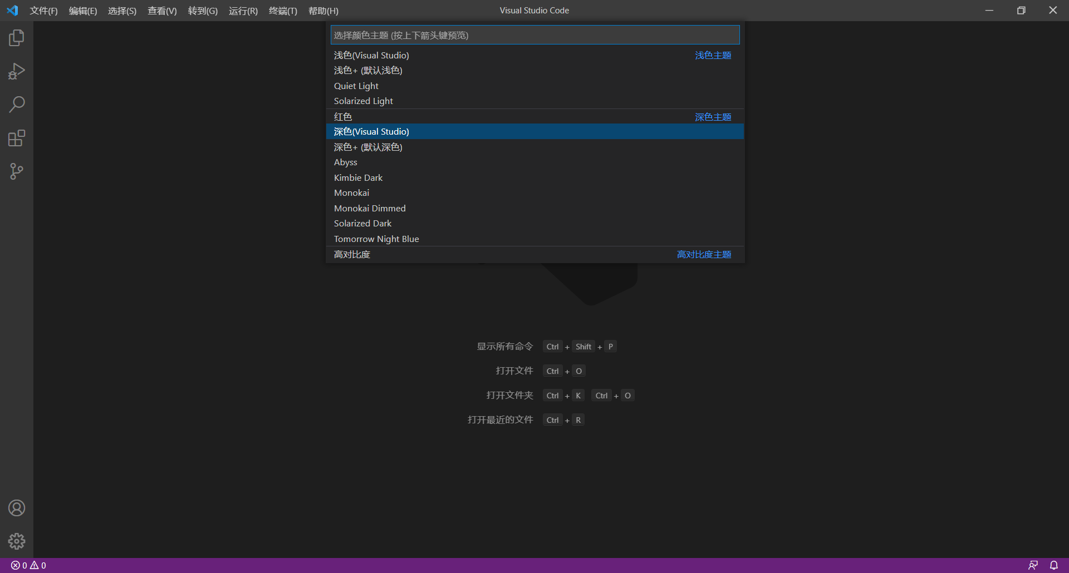Open the Source Control view icon
Image resolution: width=1069 pixels, height=573 pixels.
17,171
